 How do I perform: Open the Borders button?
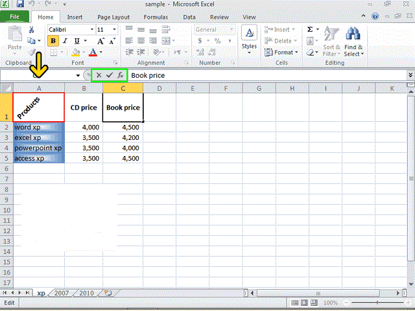click(54, 52)
